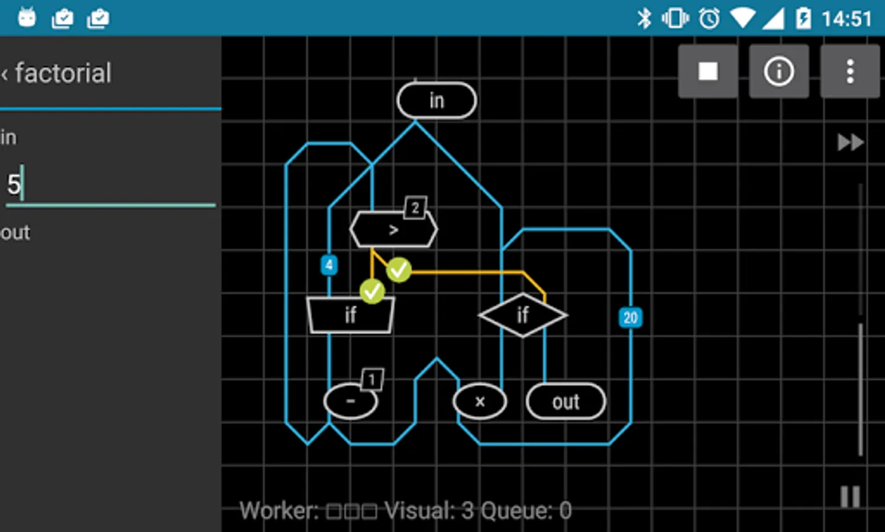Tap the clock showing 14:51
Image resolution: width=885 pixels, height=532 pixels.
[847, 19]
